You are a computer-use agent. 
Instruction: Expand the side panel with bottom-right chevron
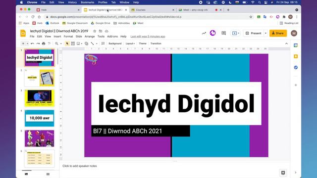pyautogui.click(x=296, y=173)
